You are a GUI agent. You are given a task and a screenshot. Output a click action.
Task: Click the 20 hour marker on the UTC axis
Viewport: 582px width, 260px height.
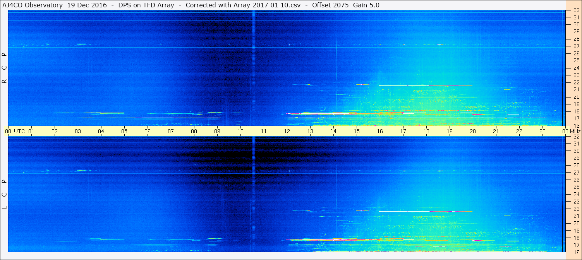473,131
